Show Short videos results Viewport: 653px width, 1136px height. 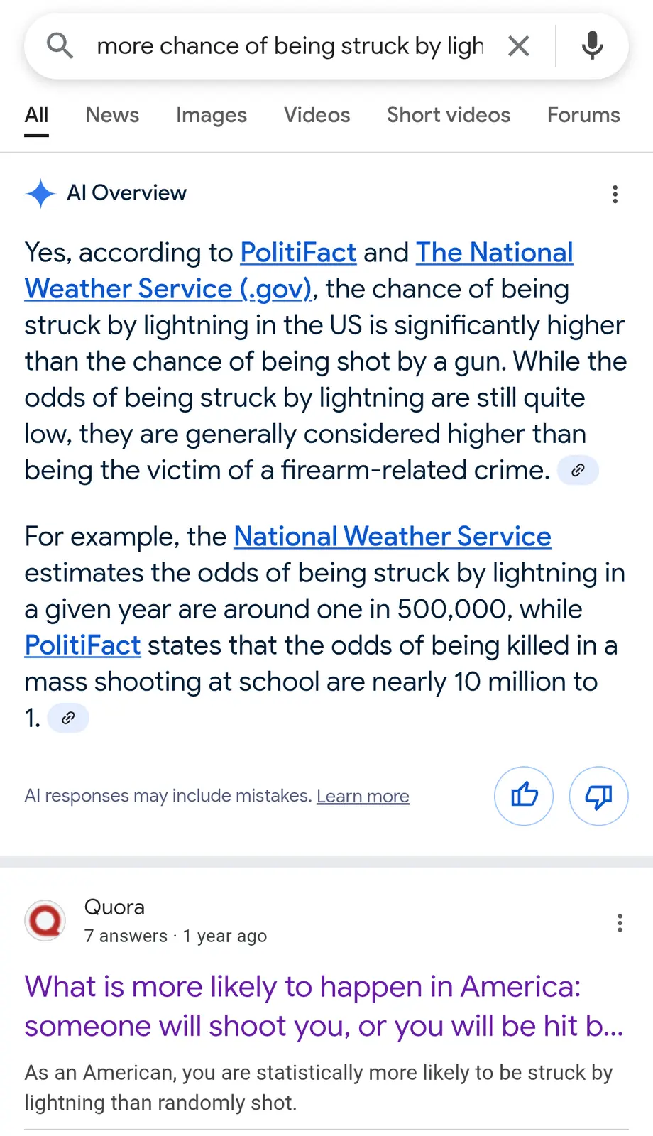(x=448, y=115)
